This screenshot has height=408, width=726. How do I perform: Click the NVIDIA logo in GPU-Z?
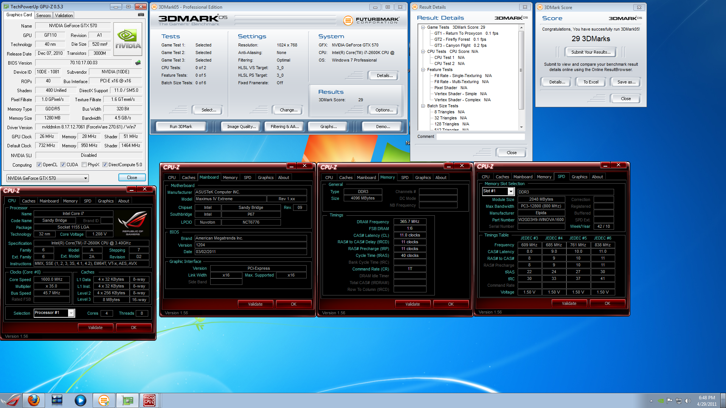tap(128, 39)
